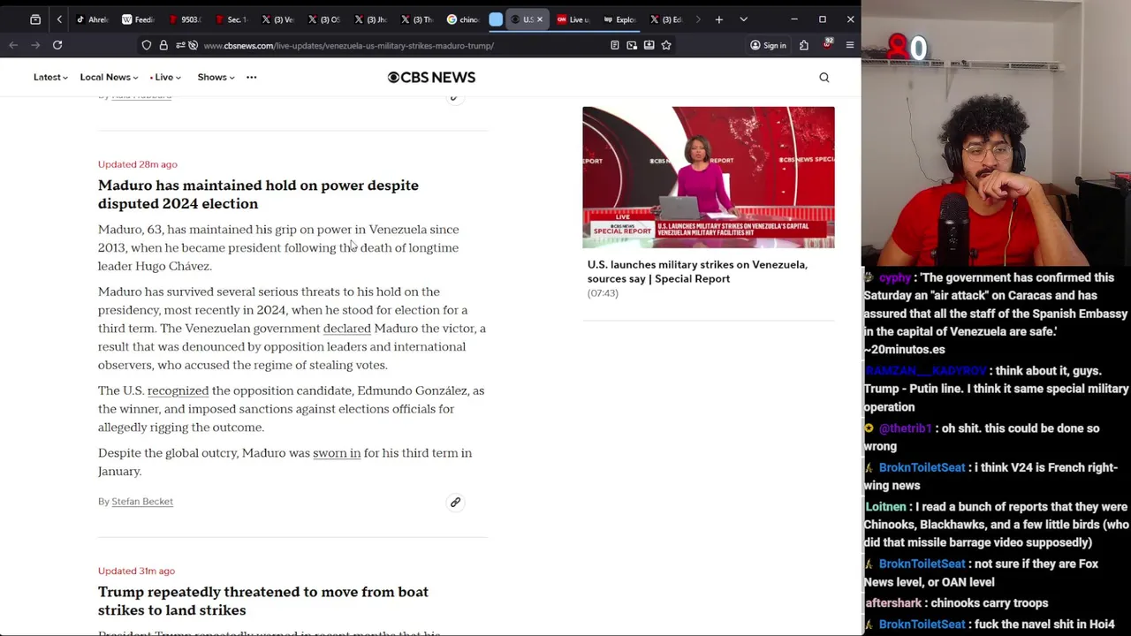Image resolution: width=1131 pixels, height=636 pixels.
Task: Bookmark this page with star icon
Action: [666, 45]
